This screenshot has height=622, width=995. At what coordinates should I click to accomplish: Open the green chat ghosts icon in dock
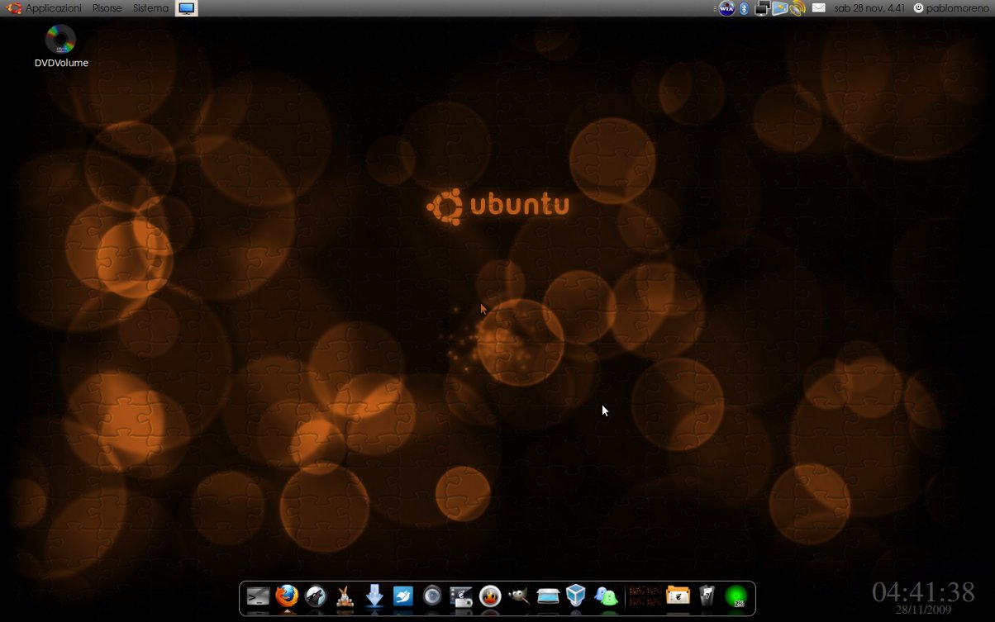tap(606, 596)
